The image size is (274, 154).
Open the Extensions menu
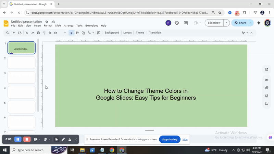point(91,25)
